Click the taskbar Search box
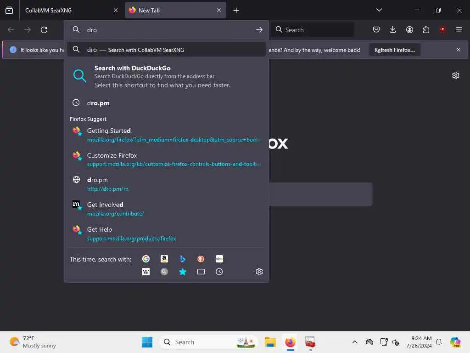 point(209,342)
